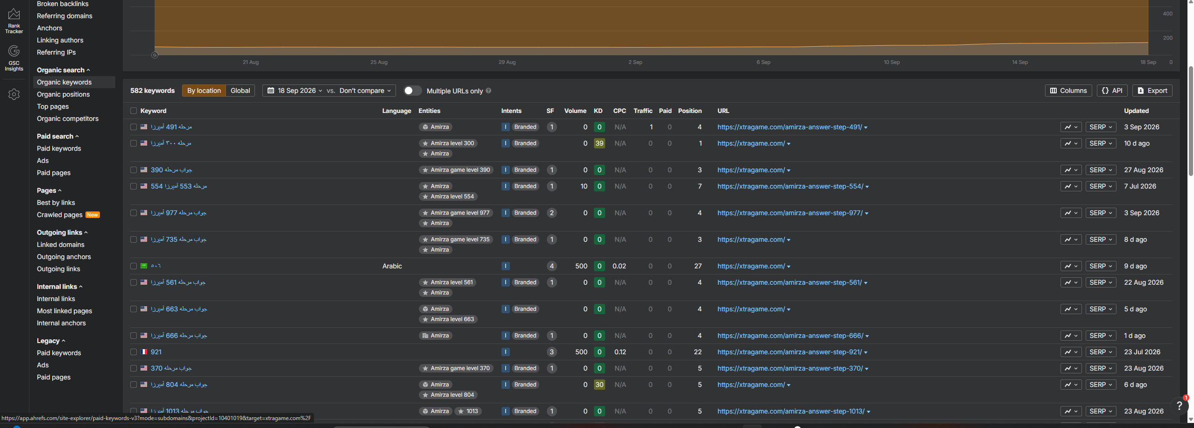Open Rank Tracker from the sidebar
The image size is (1194, 428).
pos(14,21)
